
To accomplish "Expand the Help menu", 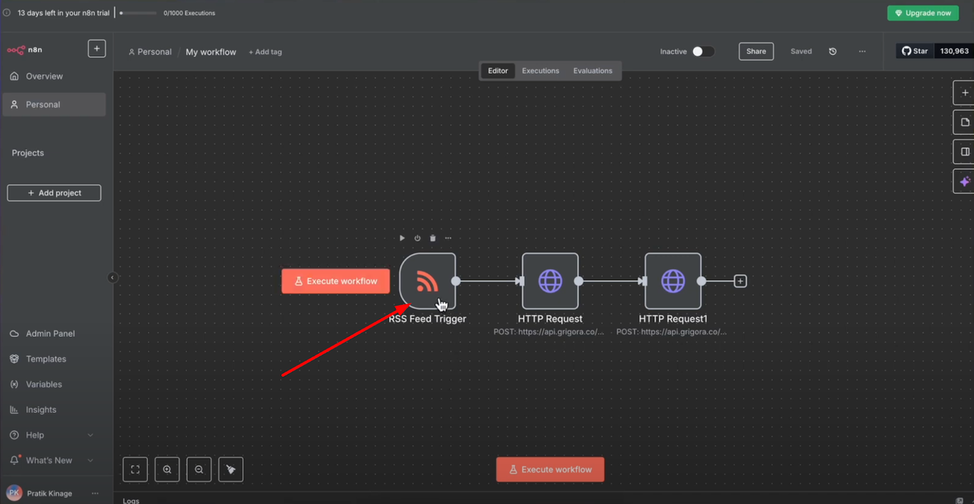I will coord(90,435).
